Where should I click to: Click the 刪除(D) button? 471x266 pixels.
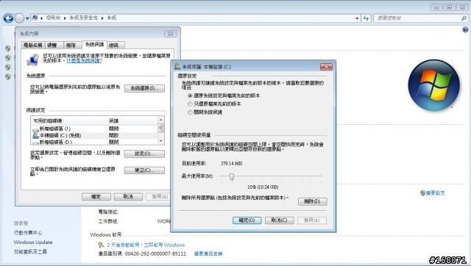pos(312,201)
